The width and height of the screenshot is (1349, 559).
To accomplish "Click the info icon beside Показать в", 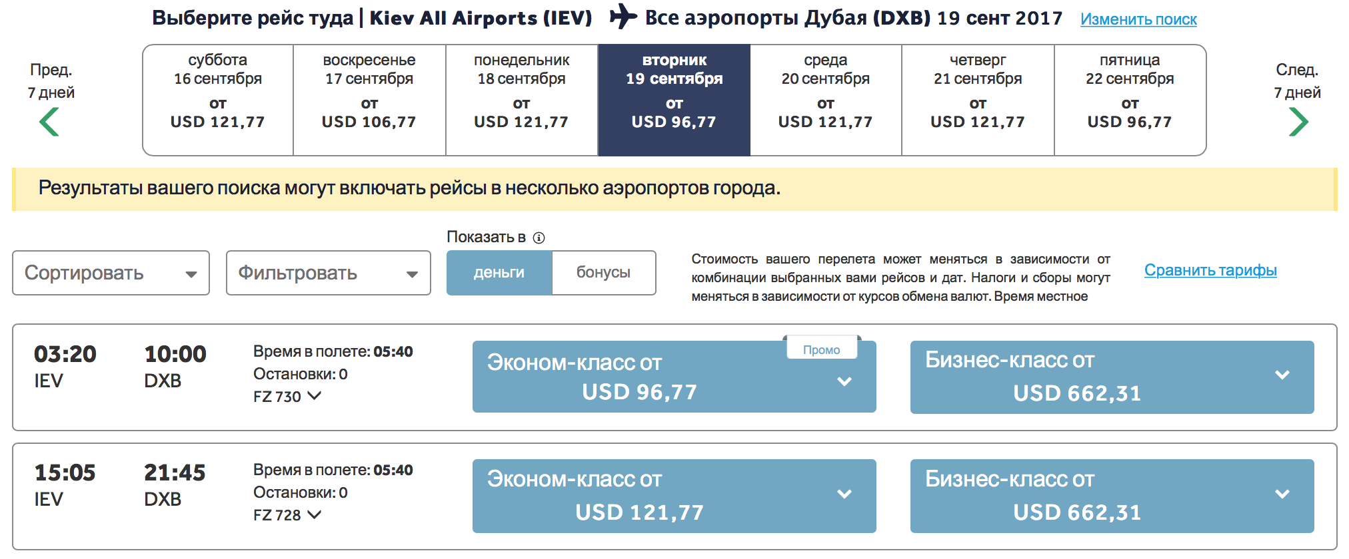I will click(x=539, y=238).
